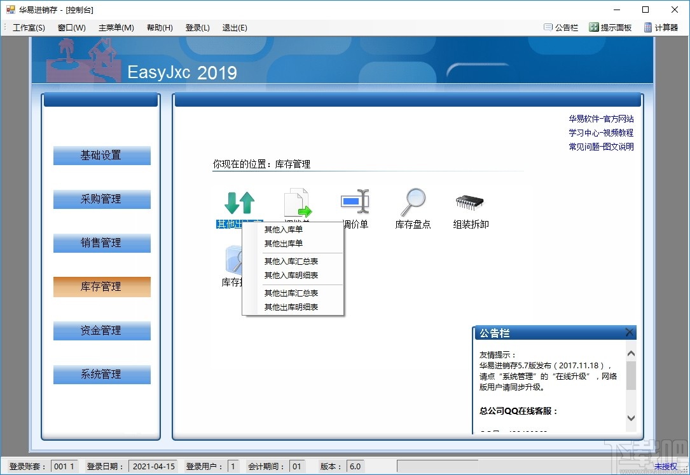690x475 pixels.
Task: Click the 基础设置 sidebar button
Action: (x=101, y=155)
